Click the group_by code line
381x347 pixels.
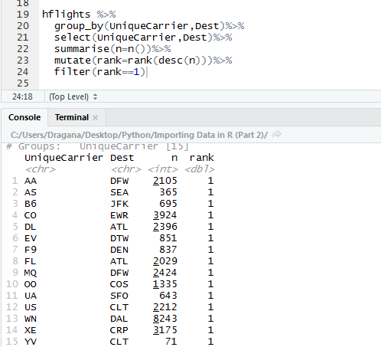click(149, 26)
